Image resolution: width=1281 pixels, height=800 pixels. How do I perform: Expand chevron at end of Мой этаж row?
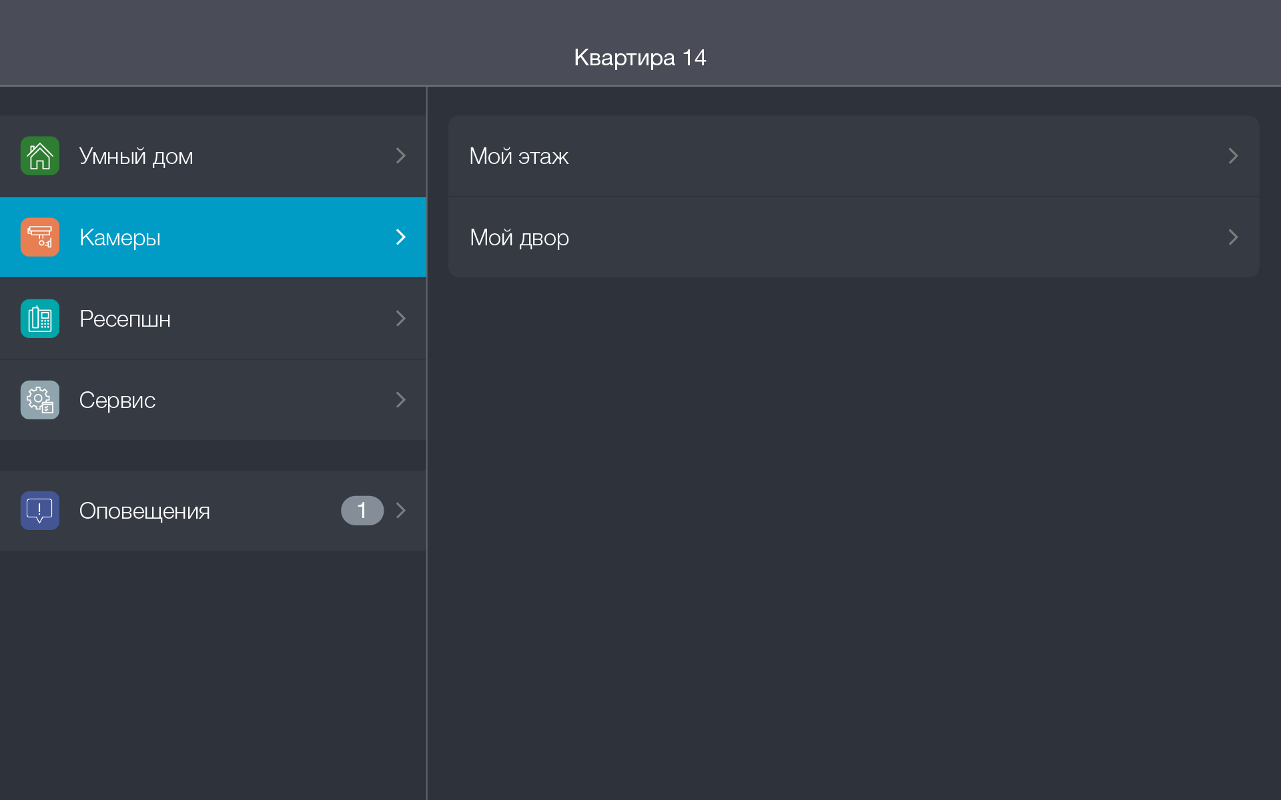point(1233,156)
